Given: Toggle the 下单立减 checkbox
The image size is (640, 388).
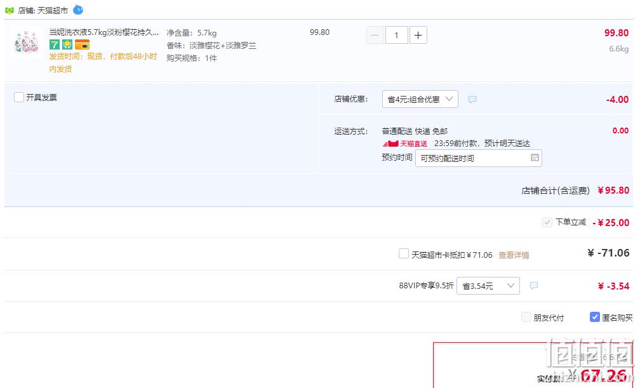Looking at the screenshot, I should (x=547, y=222).
